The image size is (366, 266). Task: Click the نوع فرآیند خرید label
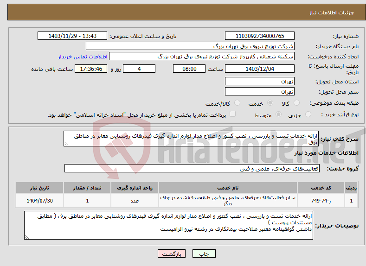point(340,114)
